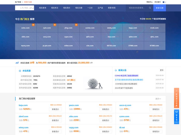Screen dimensions: 181x135
Task: Select the xtqv.com domain tile
Action: [112, 37]
